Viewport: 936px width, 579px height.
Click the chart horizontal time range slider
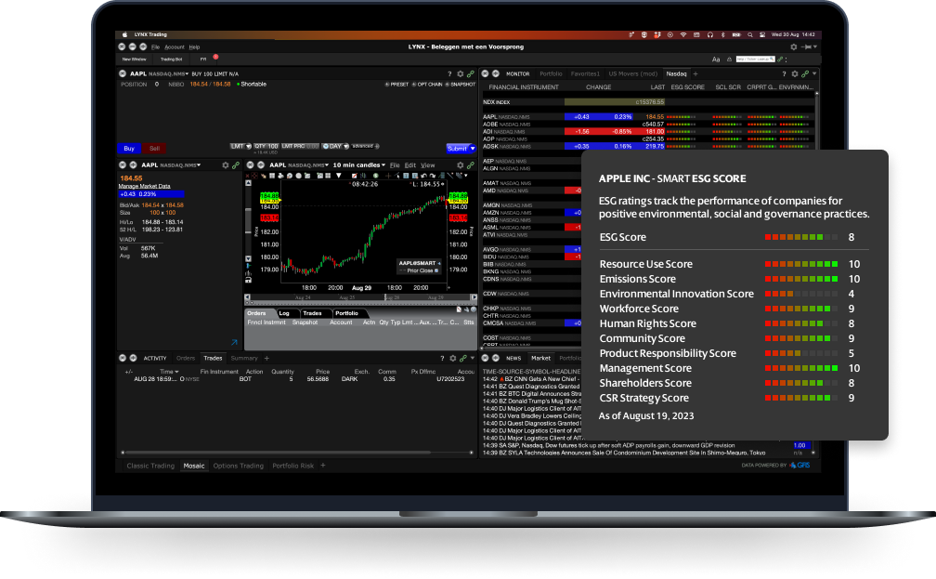360,297
